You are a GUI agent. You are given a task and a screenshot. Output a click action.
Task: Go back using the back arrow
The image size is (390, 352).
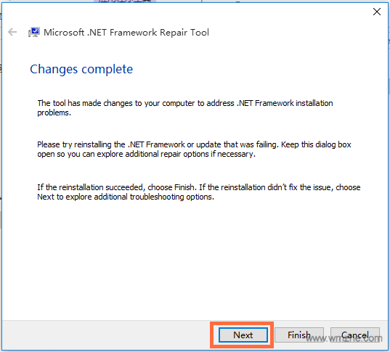(x=12, y=32)
